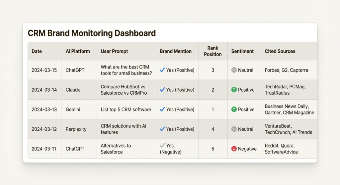Image resolution: width=340 pixels, height=185 pixels.
Task: Click the red negative sentiment icon
Action: point(234,149)
